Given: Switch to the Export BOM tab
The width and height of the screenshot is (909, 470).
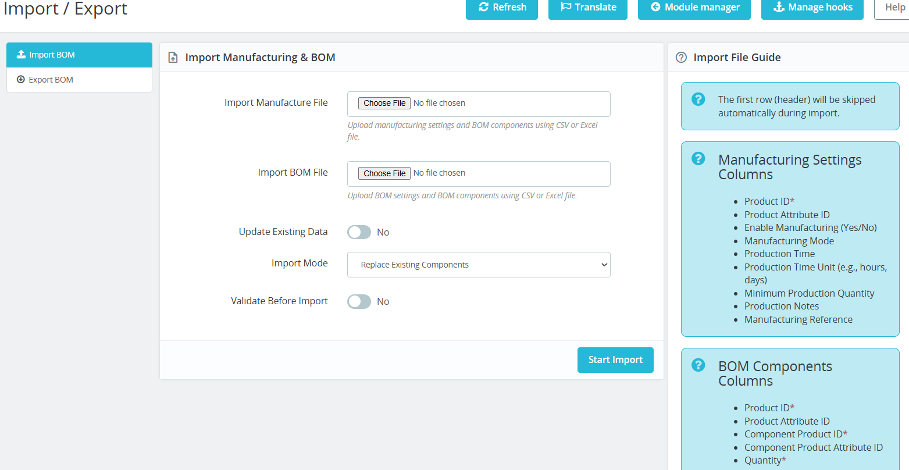Looking at the screenshot, I should pyautogui.click(x=79, y=80).
